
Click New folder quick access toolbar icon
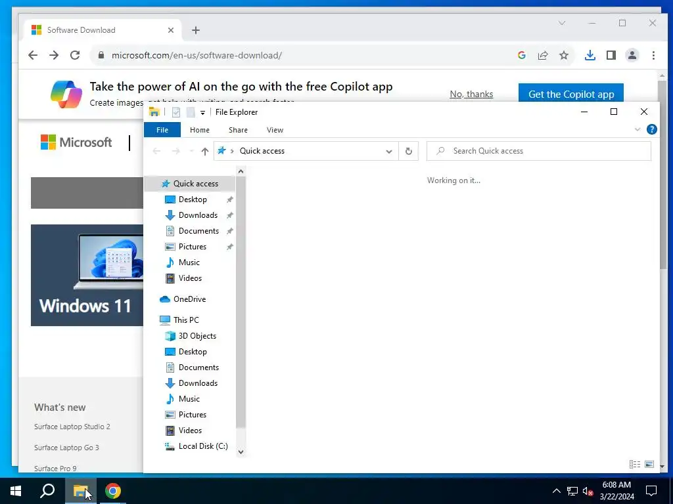[x=191, y=112]
